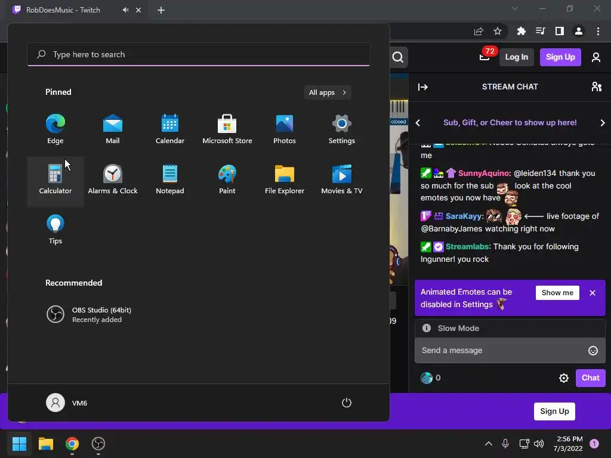Click Twitch search magnifier icon

398,57
